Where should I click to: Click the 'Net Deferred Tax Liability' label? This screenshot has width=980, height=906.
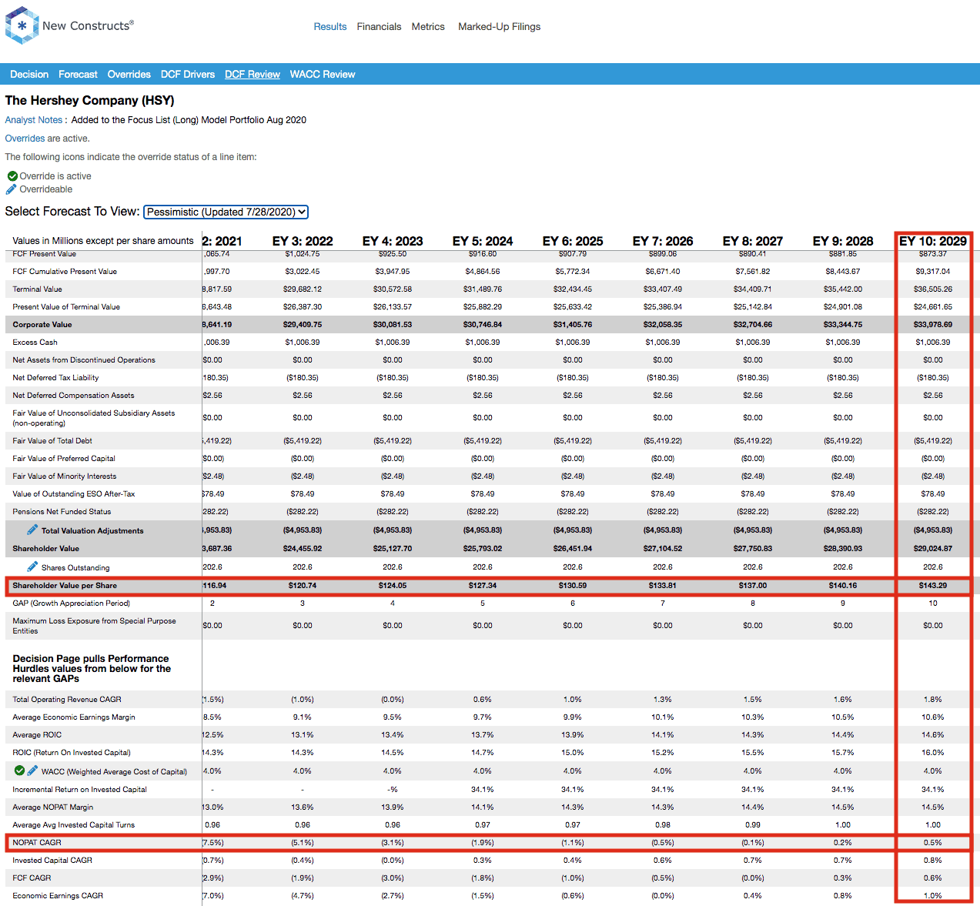[x=55, y=378]
